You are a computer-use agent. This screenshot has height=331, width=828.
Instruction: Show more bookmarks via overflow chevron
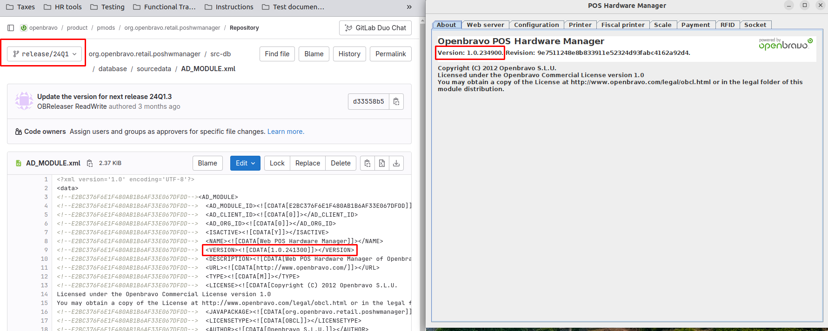(409, 7)
